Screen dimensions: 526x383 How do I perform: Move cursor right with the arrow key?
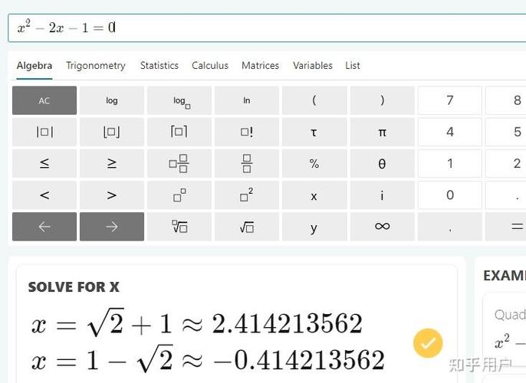click(x=112, y=227)
